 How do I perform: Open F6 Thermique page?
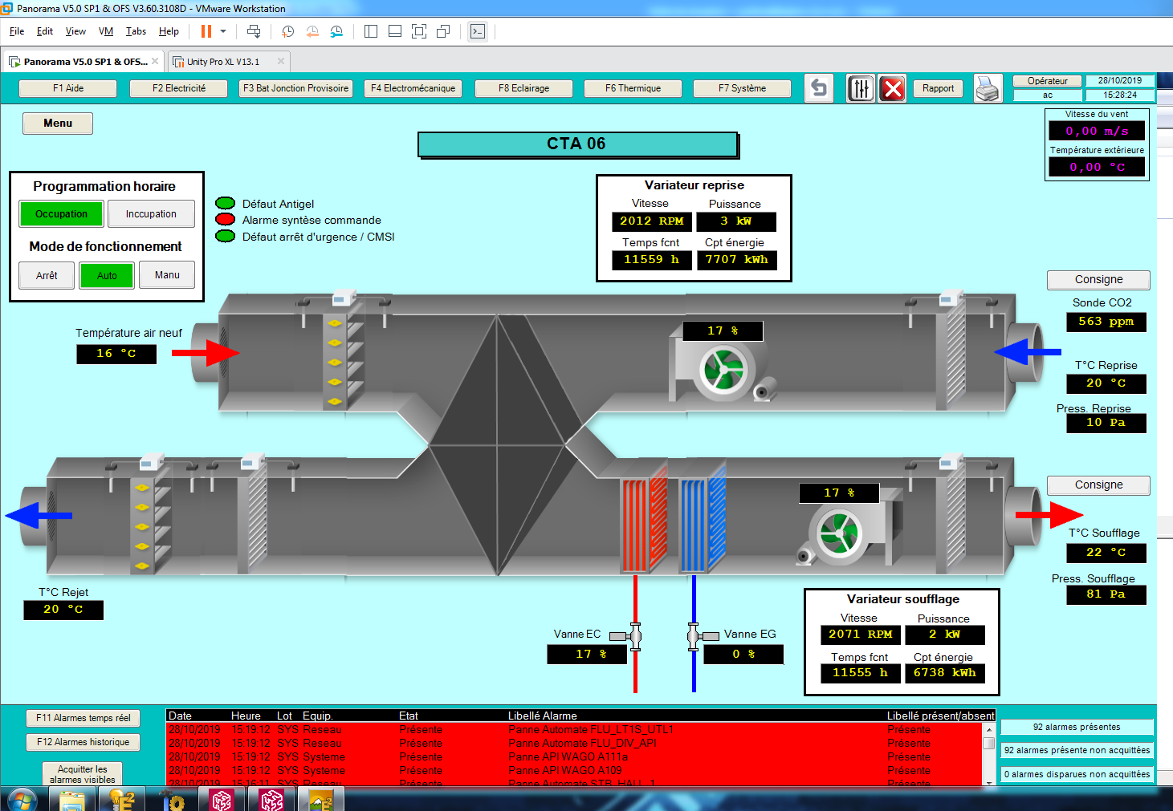633,88
